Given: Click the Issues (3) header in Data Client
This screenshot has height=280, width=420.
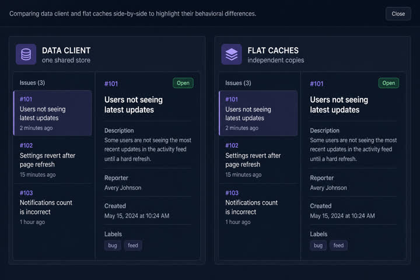Looking at the screenshot, I should click(x=32, y=83).
